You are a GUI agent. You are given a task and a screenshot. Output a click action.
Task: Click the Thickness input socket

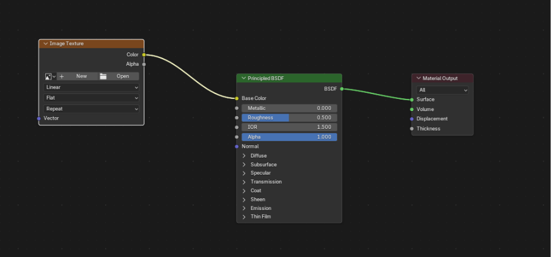pos(412,129)
